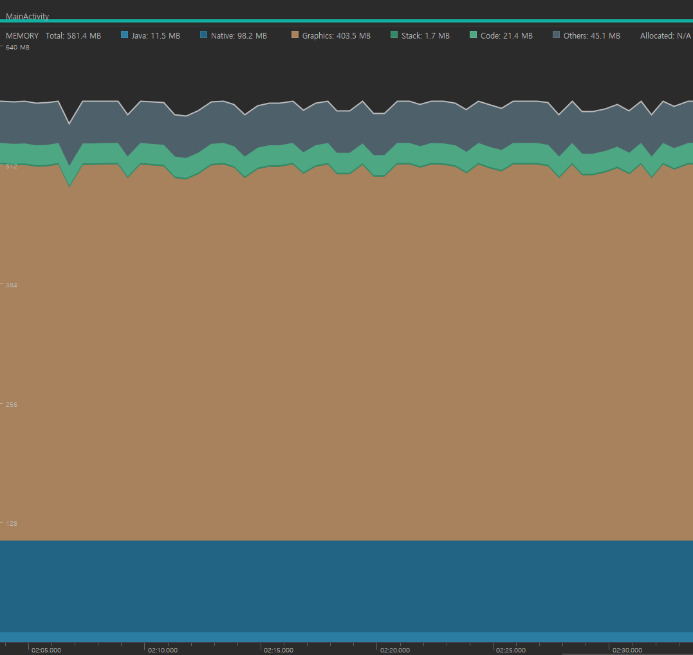Click the Native: 98.2 MB legend text

(239, 36)
